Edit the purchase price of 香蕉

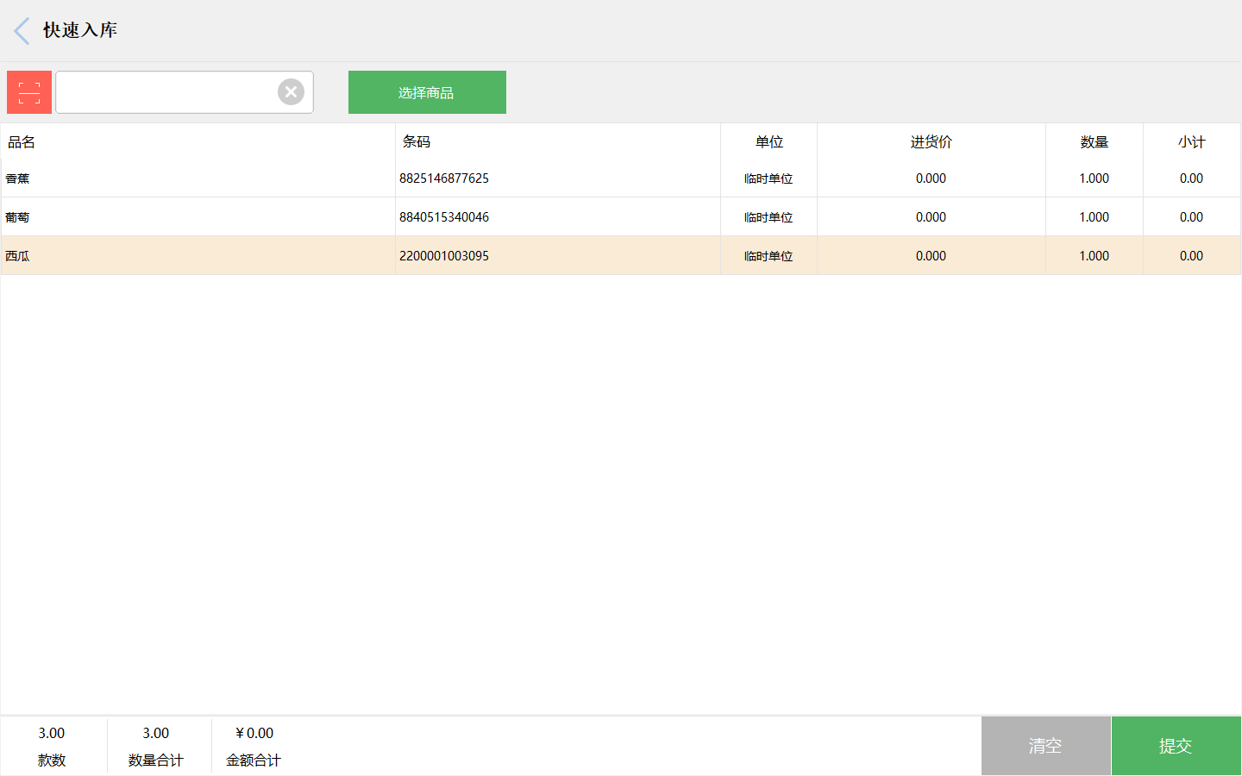click(x=931, y=178)
